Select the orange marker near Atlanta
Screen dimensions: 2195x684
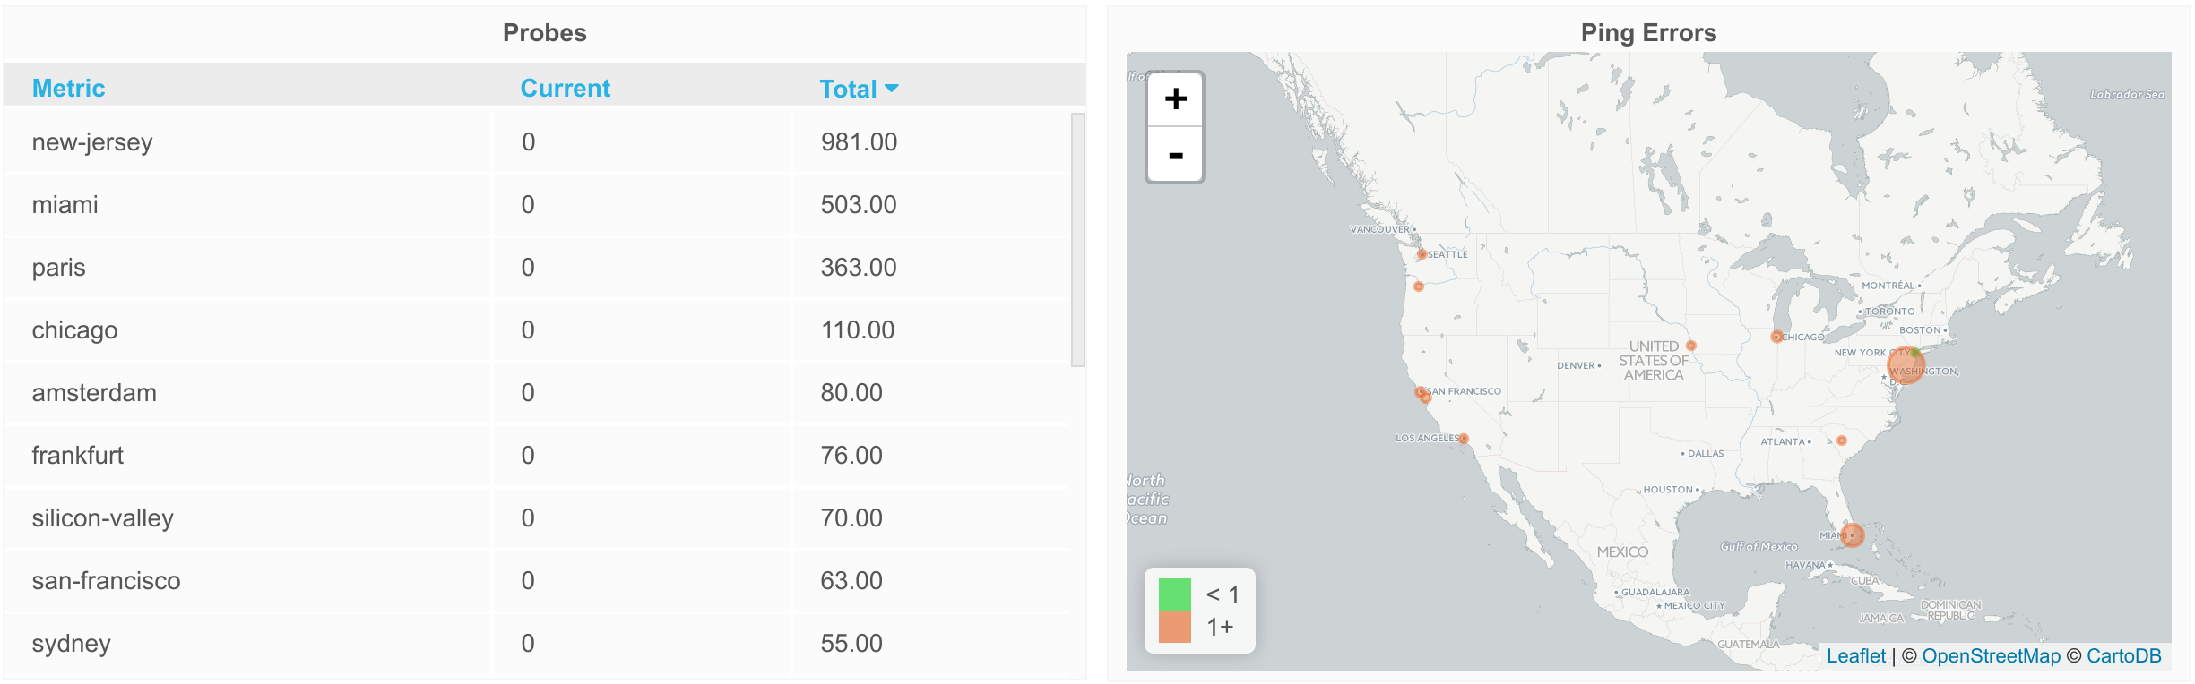click(1842, 440)
